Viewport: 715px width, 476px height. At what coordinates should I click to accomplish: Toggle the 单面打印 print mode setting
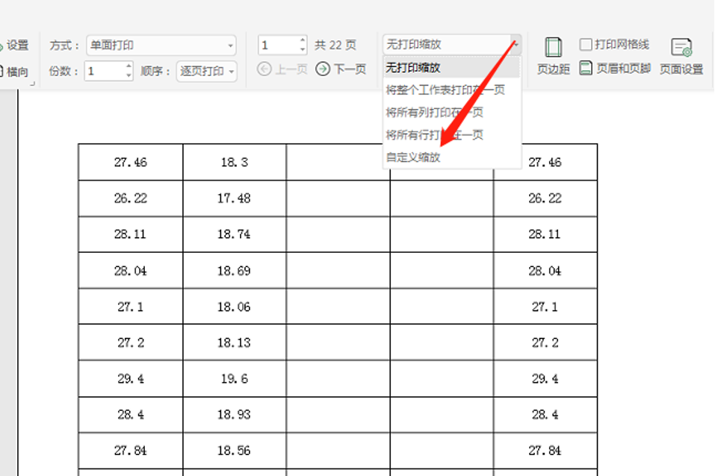coord(161,44)
